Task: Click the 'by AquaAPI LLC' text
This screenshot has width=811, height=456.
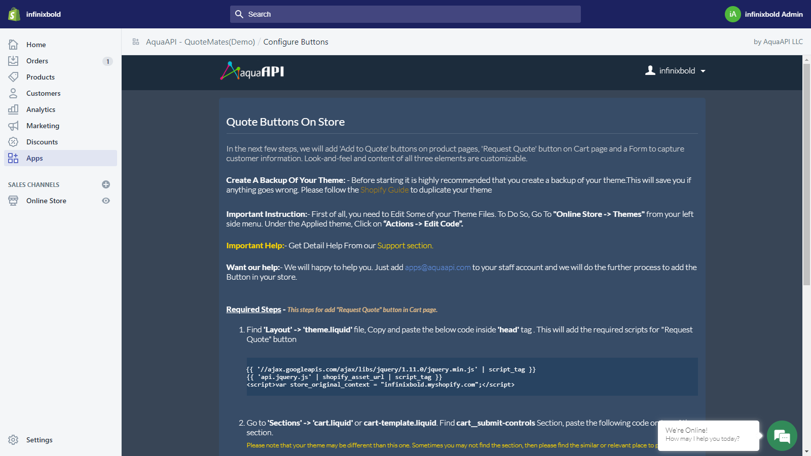Action: coord(778,42)
